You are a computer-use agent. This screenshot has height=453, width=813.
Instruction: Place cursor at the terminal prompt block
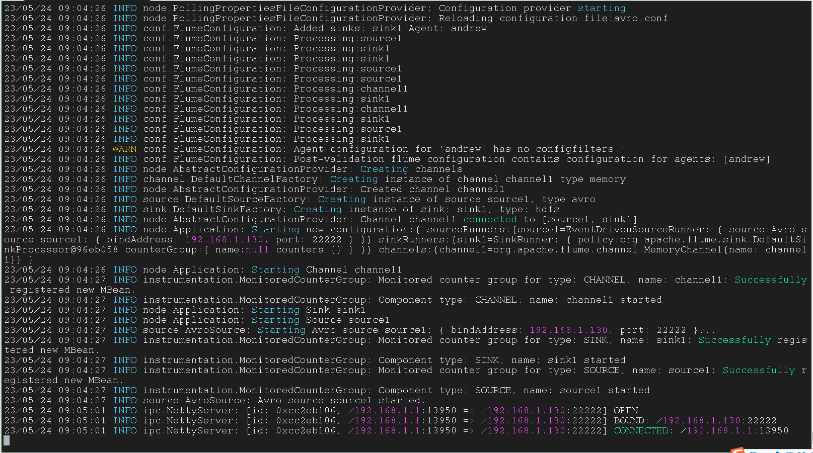7,441
